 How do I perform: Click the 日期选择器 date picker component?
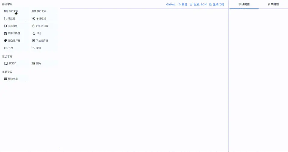coord(15,33)
